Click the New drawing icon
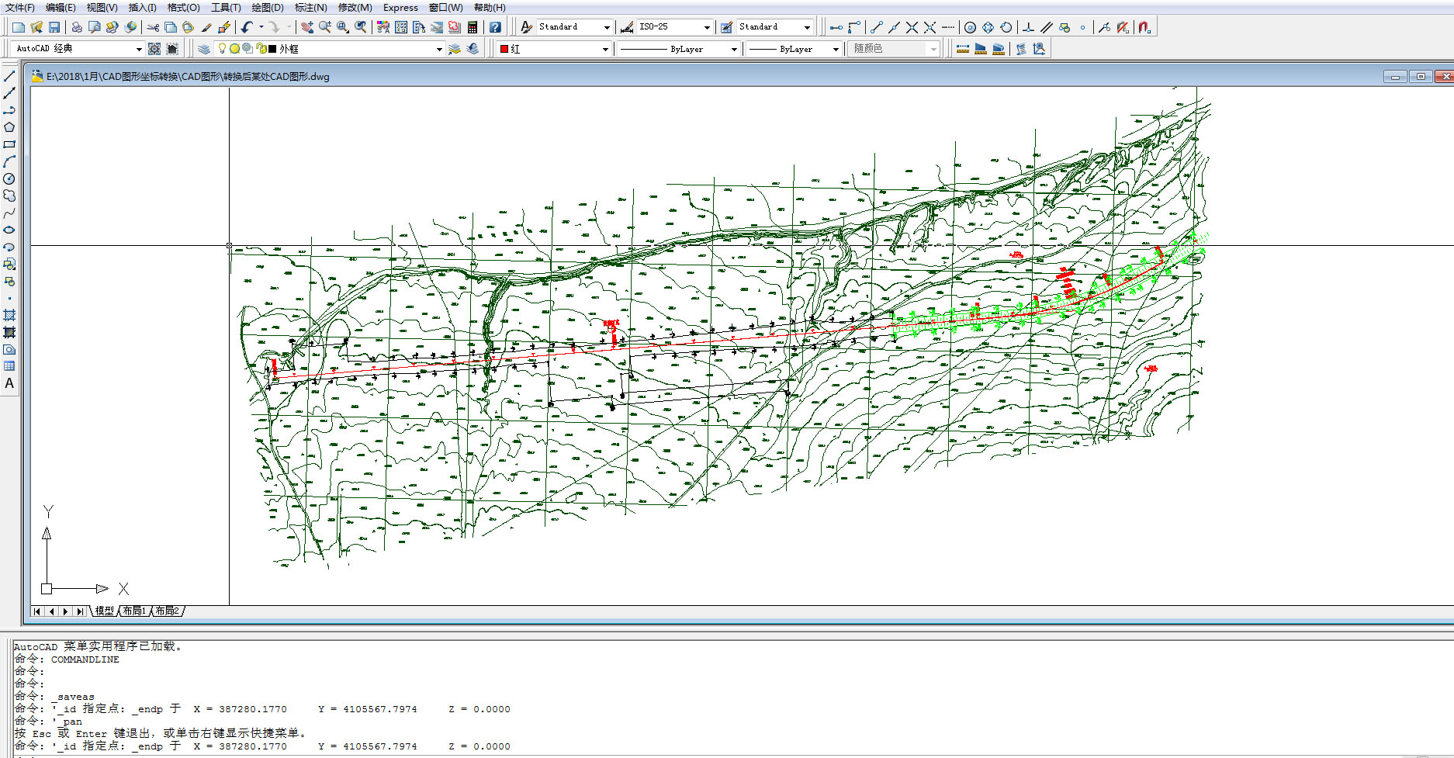 19,27
